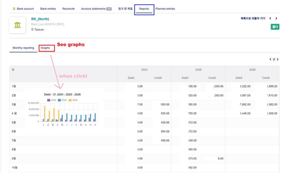Click the chart title 'Debit - 년: 2024 - 2025 - 2026'
Screen dimensions: 286x173
click(x=62, y=94)
